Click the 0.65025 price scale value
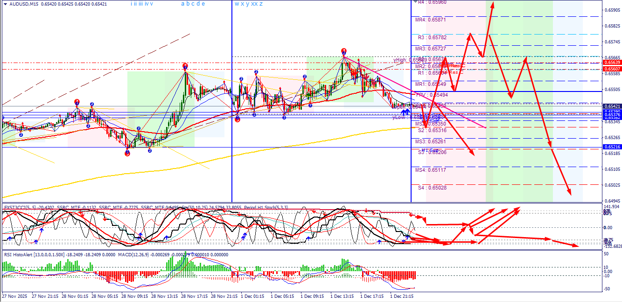Viewport: 622px width, 302px height. click(x=612, y=185)
